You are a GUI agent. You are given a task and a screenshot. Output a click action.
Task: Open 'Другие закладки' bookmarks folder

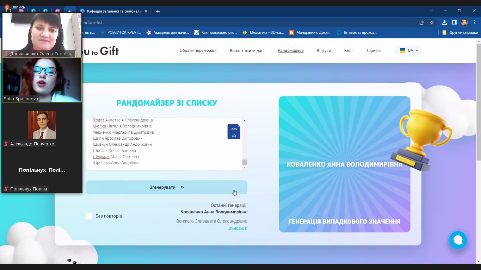tap(460, 32)
